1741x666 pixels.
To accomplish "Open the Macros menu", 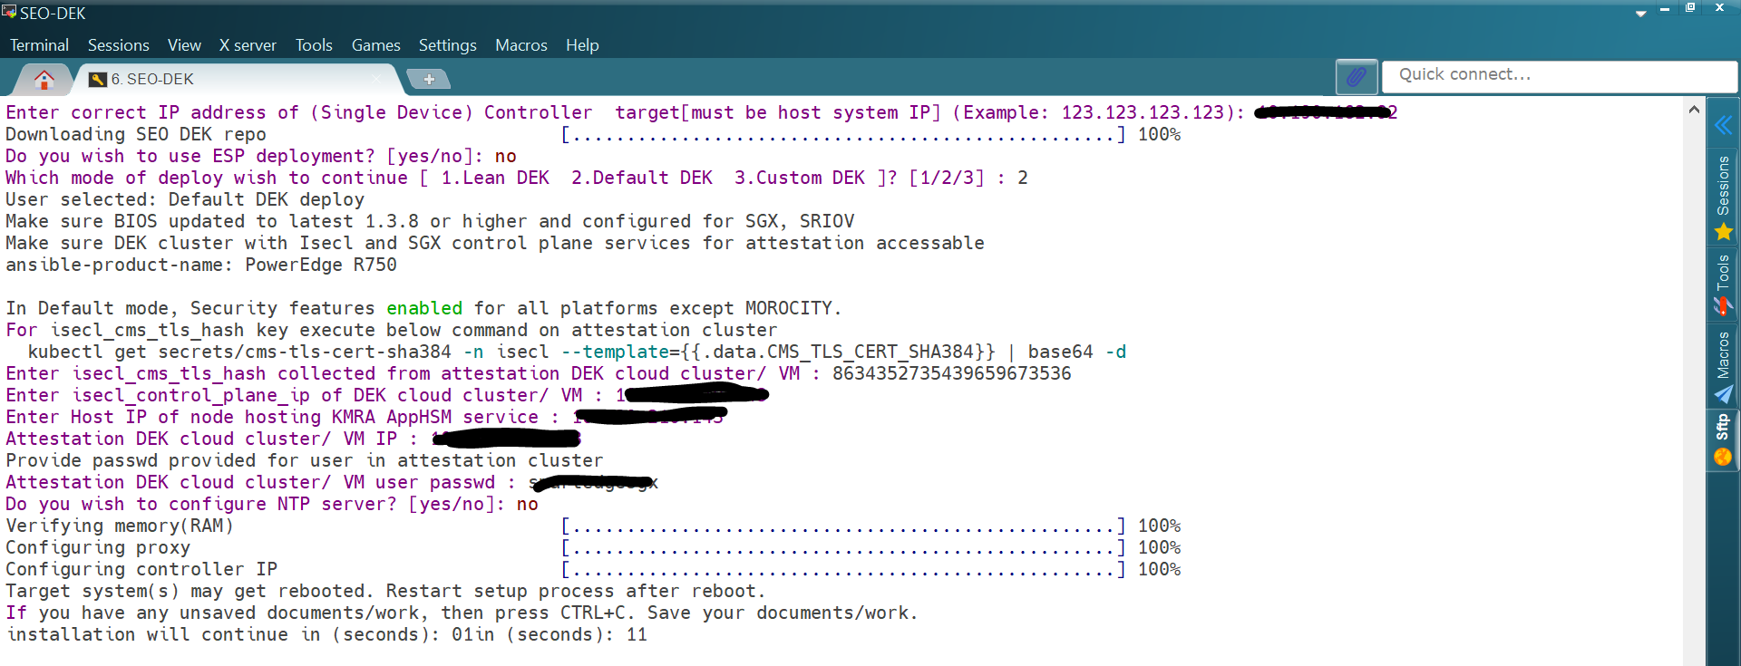I will 521,45.
